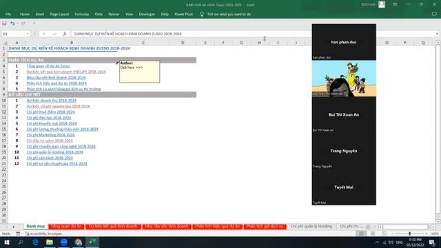The width and height of the screenshot is (441, 248).
Task: Click the Select All corner triangle
Action: pyautogui.click(x=5, y=43)
